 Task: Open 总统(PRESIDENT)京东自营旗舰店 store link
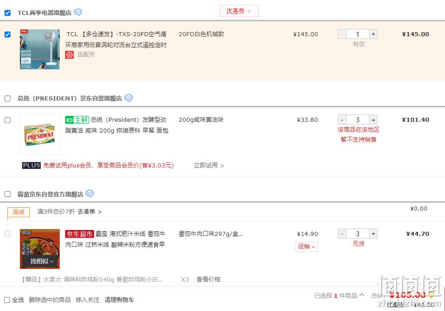coord(70,99)
